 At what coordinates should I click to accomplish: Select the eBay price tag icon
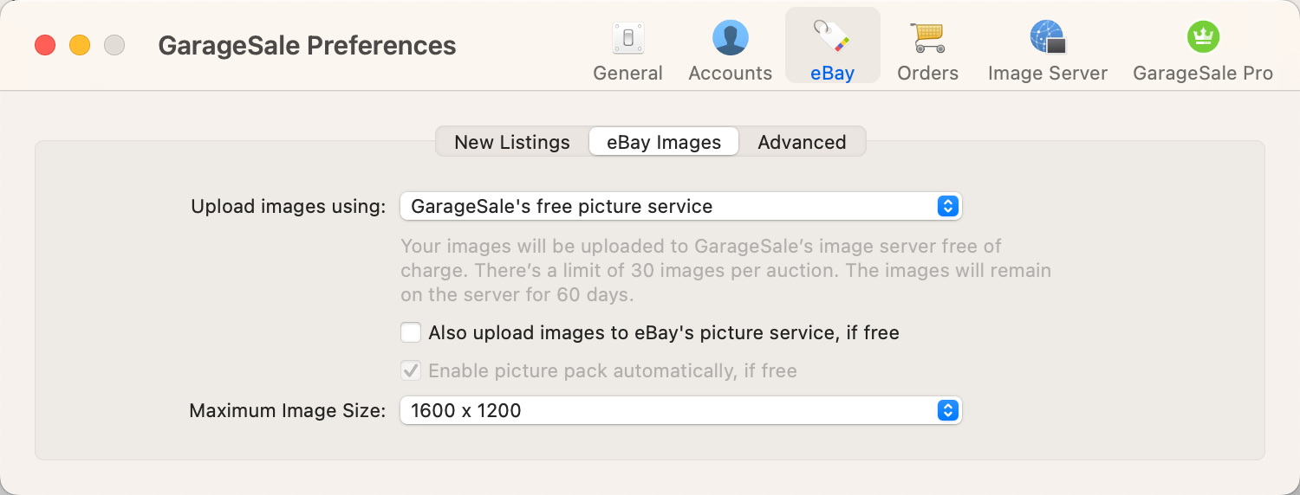(x=832, y=38)
